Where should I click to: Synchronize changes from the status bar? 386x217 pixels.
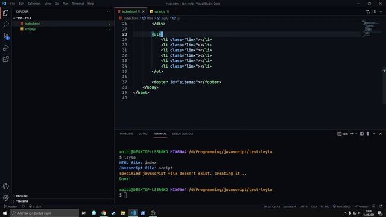coord(24,206)
